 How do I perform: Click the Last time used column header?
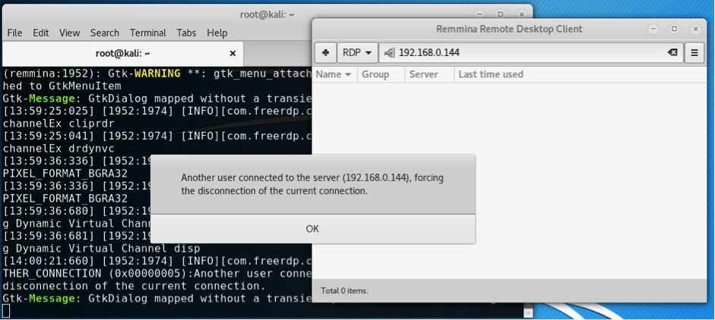click(x=491, y=74)
